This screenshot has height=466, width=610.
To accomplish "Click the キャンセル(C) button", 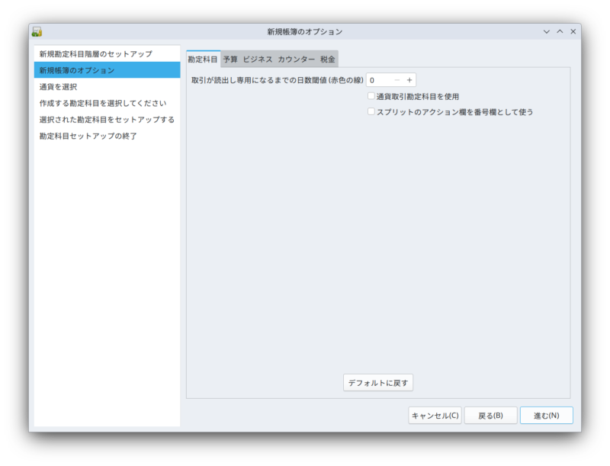I will [x=435, y=416].
